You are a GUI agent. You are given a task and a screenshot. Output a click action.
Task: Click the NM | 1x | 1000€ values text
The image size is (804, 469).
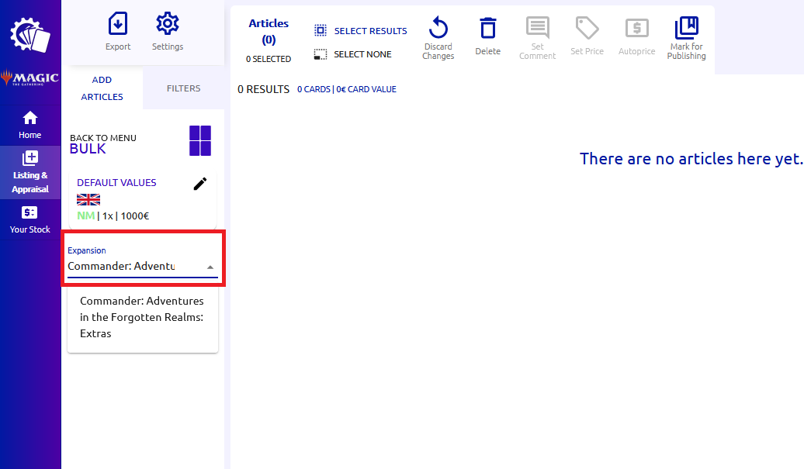click(x=113, y=216)
